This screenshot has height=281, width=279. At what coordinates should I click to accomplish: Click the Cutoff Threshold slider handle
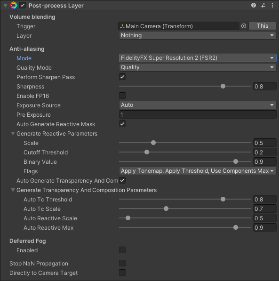click(x=147, y=152)
